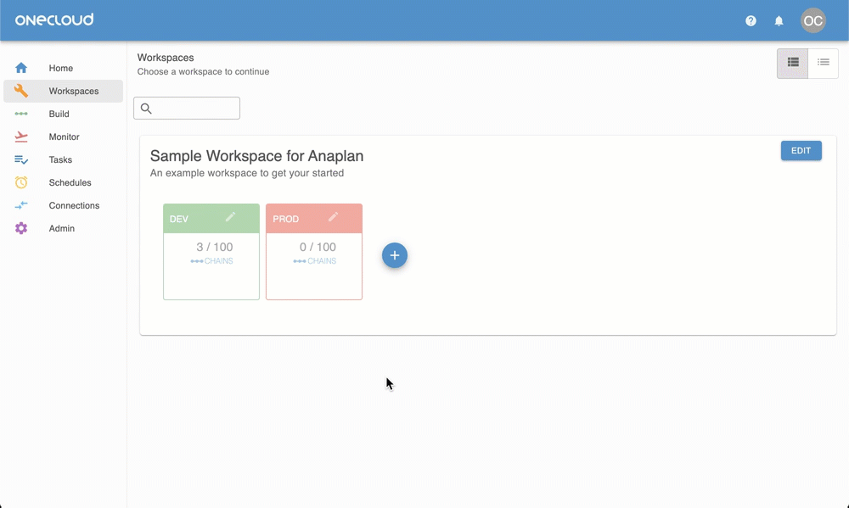This screenshot has height=508, width=849.
Task: Click the Home house icon
Action: pyautogui.click(x=21, y=68)
